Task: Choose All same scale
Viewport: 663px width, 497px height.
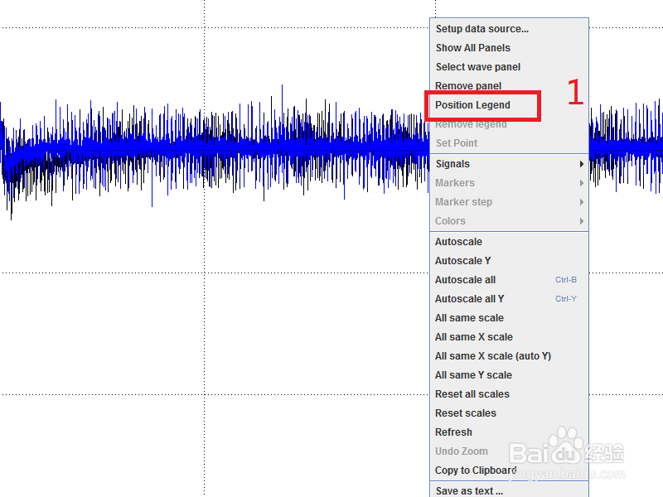Action: click(509, 317)
